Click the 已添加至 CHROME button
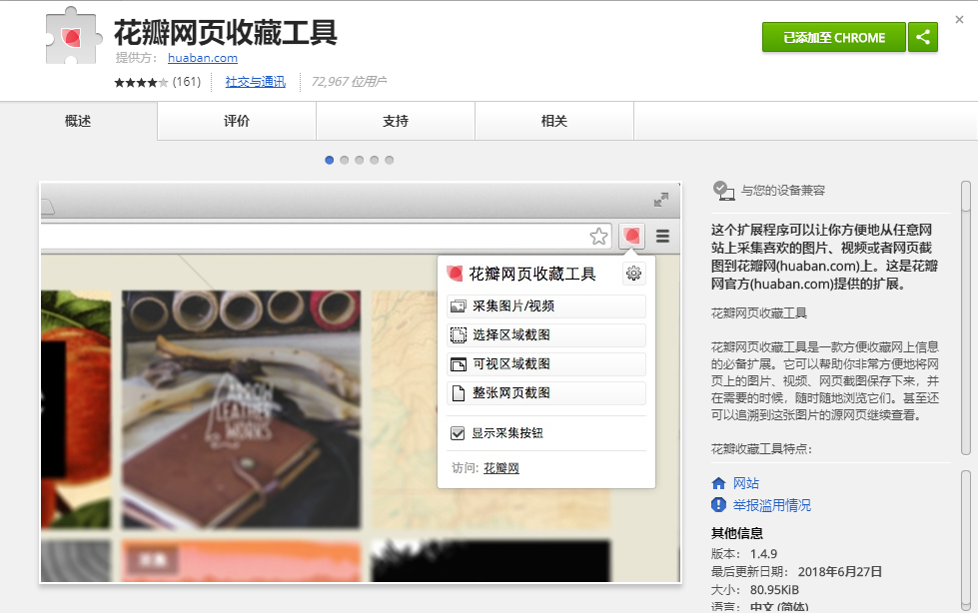 [x=834, y=37]
